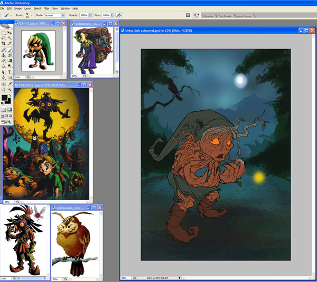Select the Lasso tool
The width and height of the screenshot is (317, 282).
pyautogui.click(x=4, y=38)
